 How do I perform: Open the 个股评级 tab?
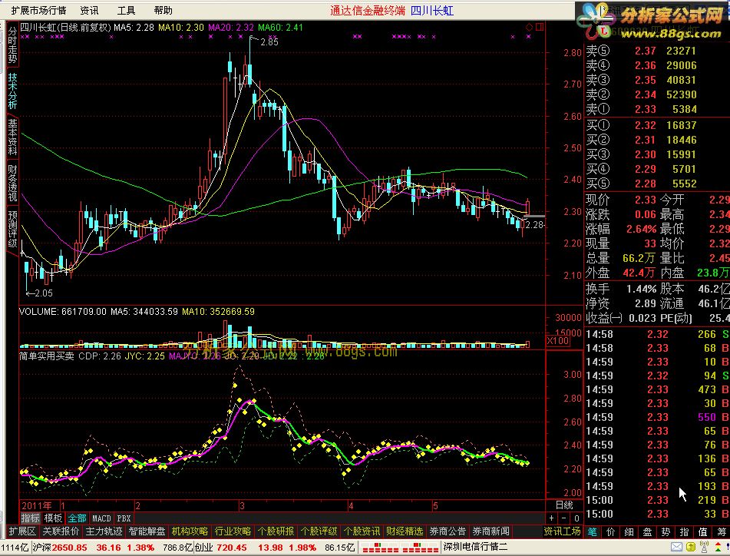319,531
